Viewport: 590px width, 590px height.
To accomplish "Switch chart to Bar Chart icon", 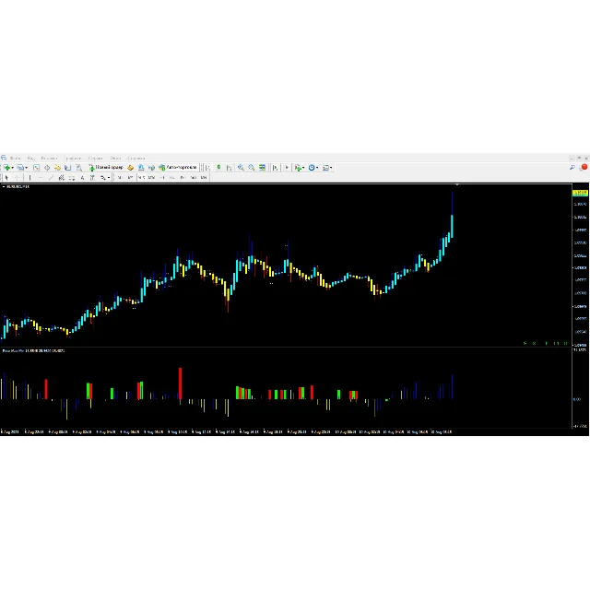I will 207,168.
